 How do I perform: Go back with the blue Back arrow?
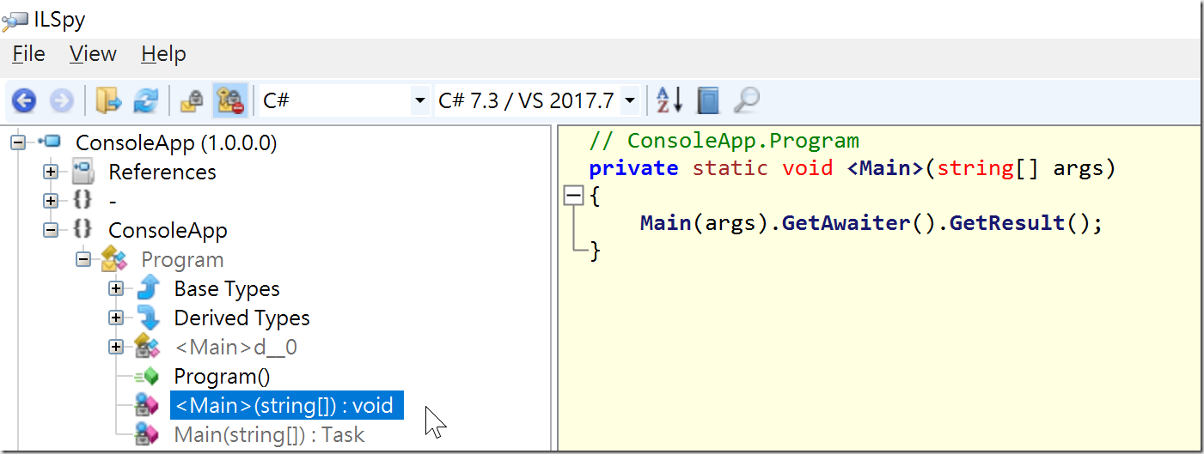coord(24,101)
